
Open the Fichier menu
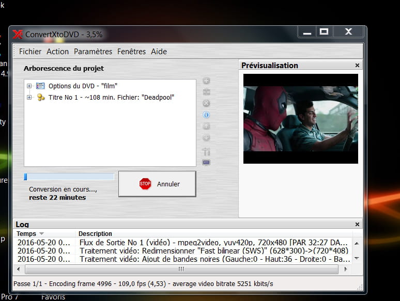pyautogui.click(x=30, y=52)
